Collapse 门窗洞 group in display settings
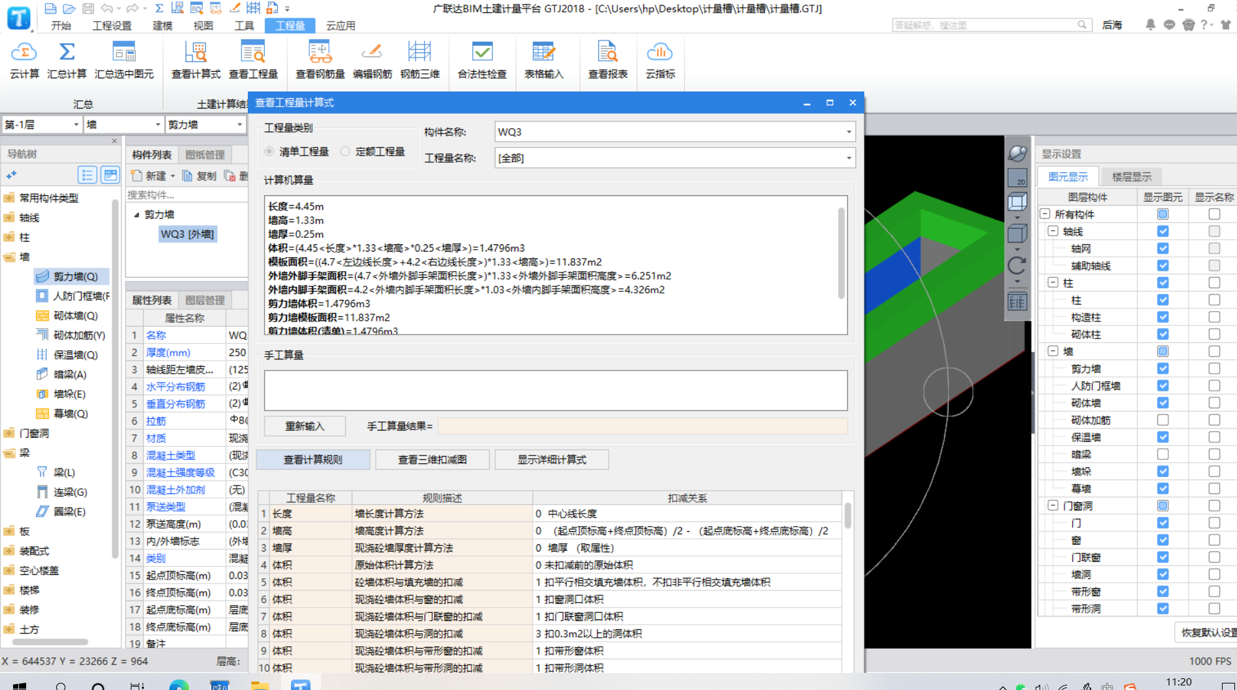The width and height of the screenshot is (1237, 690). [1053, 505]
